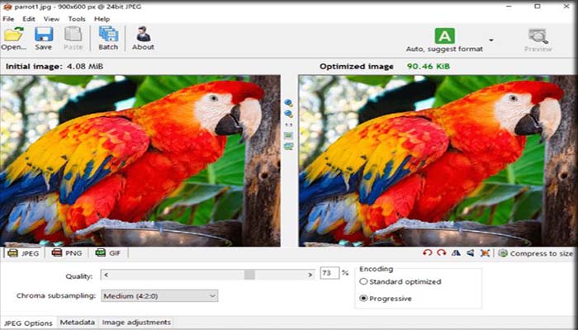Save the optimized image using Save icon
This screenshot has width=578, height=330.
coord(44,35)
